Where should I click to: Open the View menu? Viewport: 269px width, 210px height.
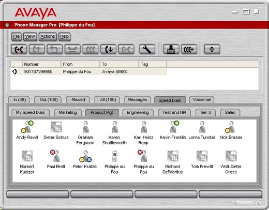[30, 37]
